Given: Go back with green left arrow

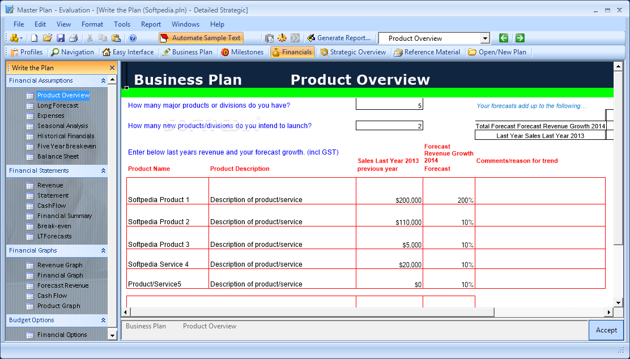Looking at the screenshot, I should [504, 38].
